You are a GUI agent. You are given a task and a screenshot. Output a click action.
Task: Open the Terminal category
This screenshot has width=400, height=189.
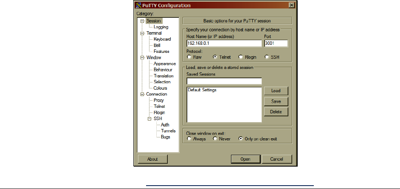point(154,33)
